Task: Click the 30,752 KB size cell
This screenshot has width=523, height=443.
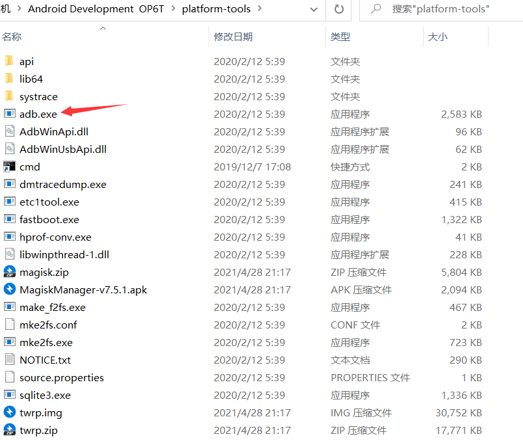Action: coord(459,412)
